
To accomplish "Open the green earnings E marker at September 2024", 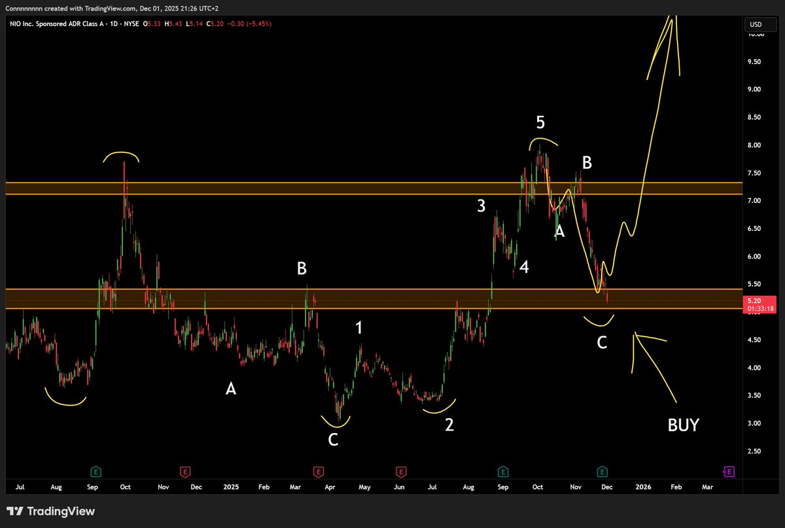I will 96,471.
